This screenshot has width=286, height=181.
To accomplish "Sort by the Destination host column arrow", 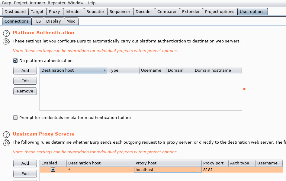I will (x=104, y=70).
